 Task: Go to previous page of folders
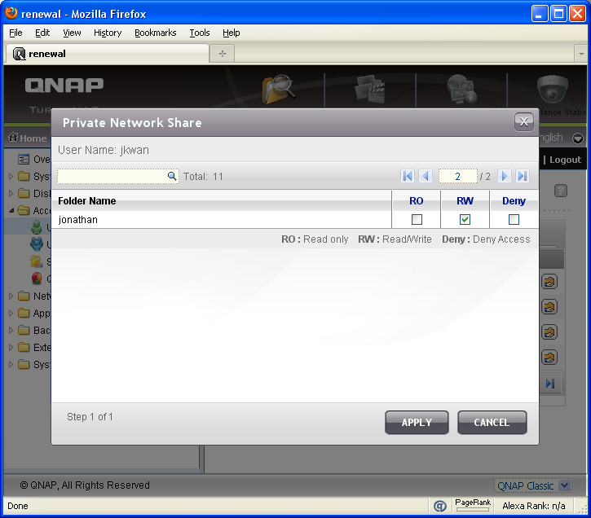pos(425,176)
